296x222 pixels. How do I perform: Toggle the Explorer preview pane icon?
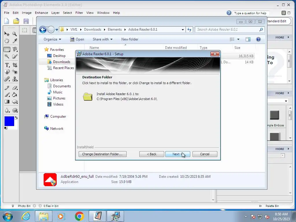248,39
